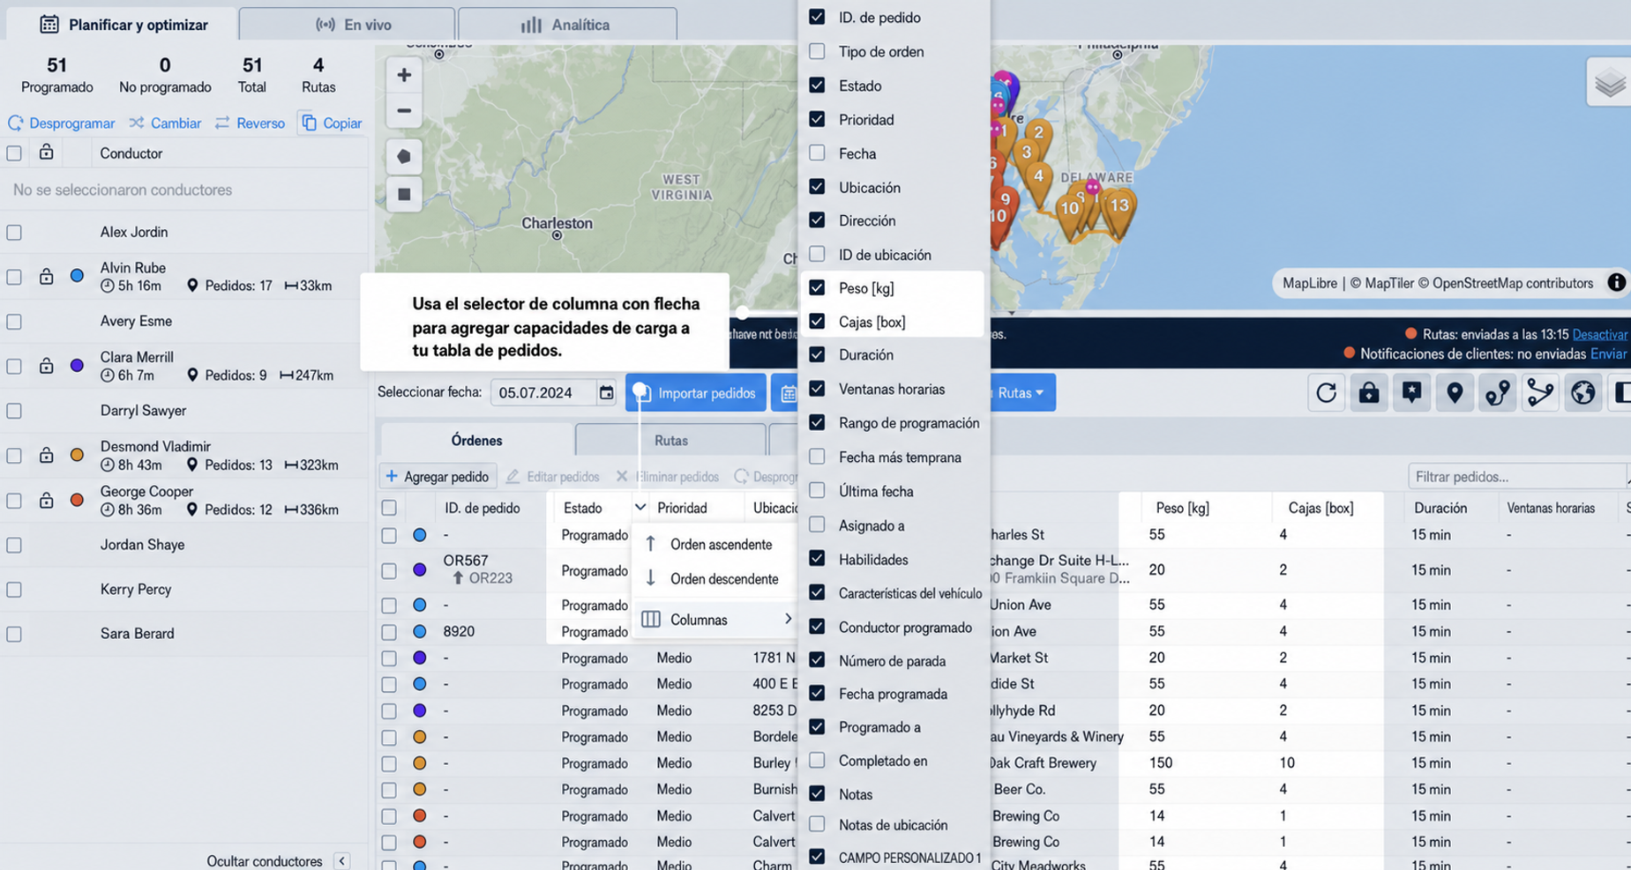This screenshot has width=1631, height=870.
Task: Zoom out on the map with minus button
Action: pos(404,111)
